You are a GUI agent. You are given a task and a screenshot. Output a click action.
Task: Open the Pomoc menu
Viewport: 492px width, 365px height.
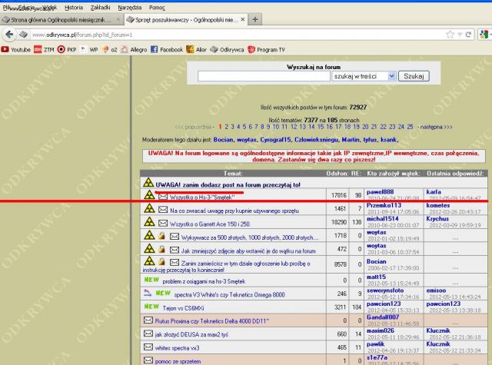tap(157, 7)
